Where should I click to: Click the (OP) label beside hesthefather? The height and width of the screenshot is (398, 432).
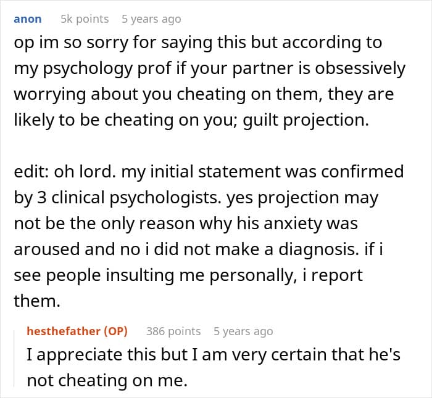[115, 331]
